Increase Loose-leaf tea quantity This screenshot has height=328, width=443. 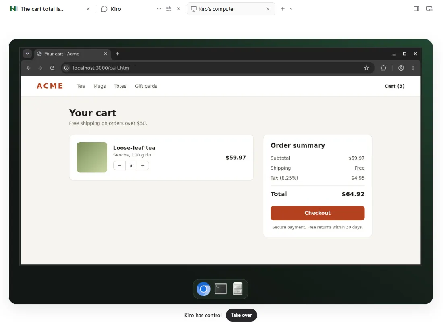click(143, 166)
